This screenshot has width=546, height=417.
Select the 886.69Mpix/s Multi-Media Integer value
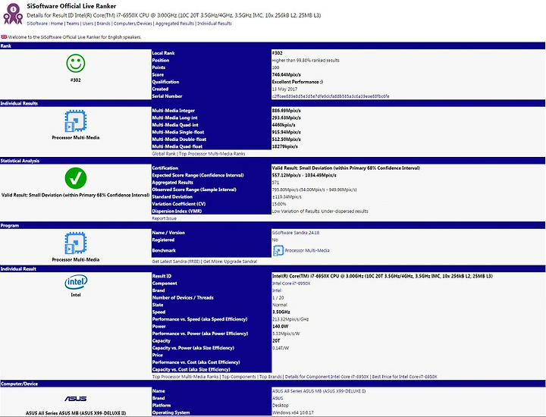(286, 111)
